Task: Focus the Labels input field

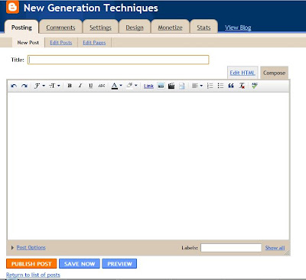Action: point(231,248)
